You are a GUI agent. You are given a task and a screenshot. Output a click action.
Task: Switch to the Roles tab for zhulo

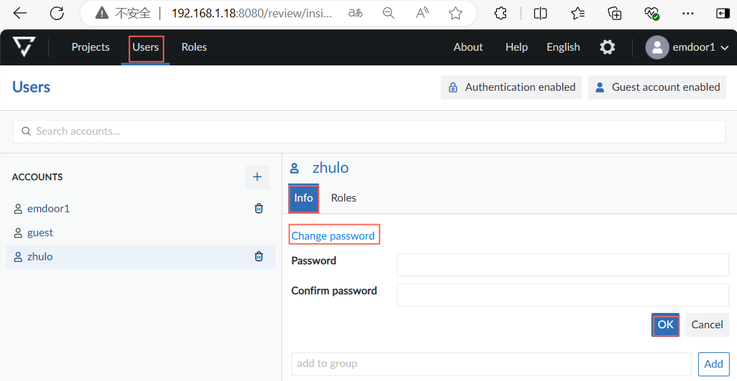(344, 198)
